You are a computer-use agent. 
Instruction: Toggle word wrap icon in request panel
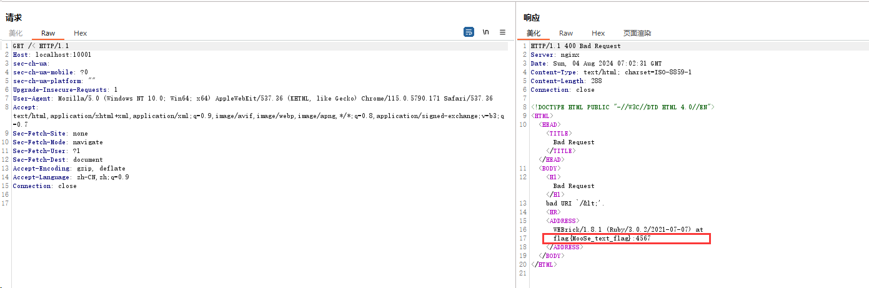[x=469, y=32]
